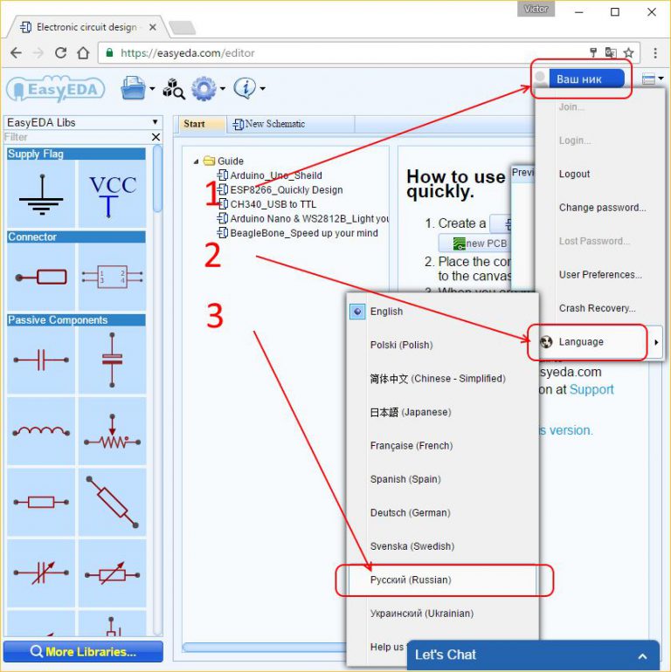Select the potentiometer symbol
671x672 pixels.
click(113, 431)
